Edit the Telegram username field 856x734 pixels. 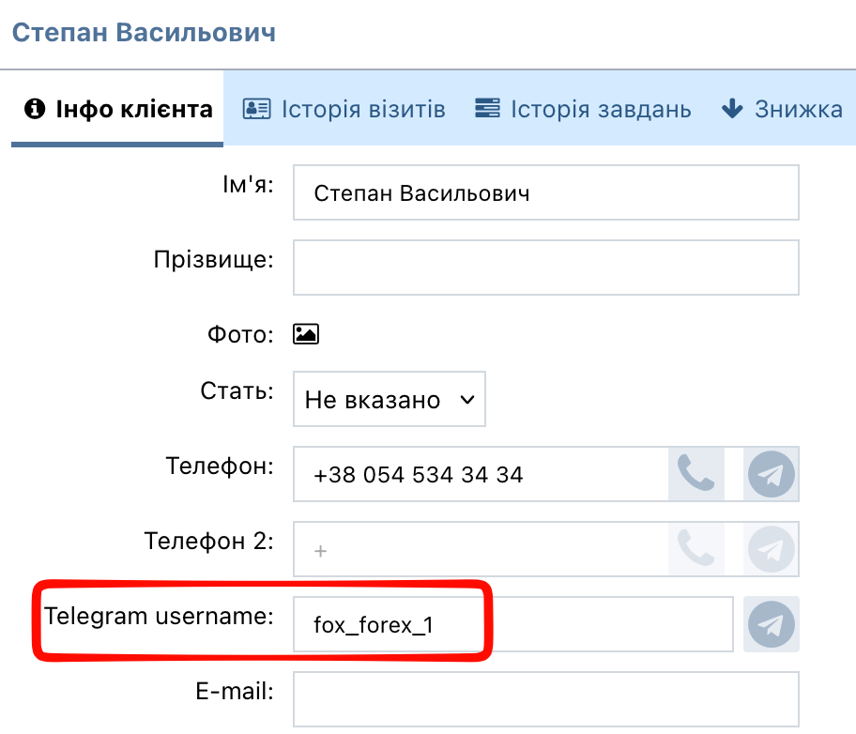(x=512, y=624)
